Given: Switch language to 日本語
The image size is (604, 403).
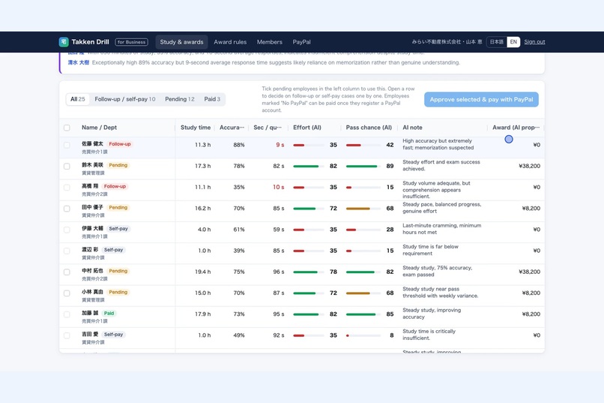Looking at the screenshot, I should [497, 41].
